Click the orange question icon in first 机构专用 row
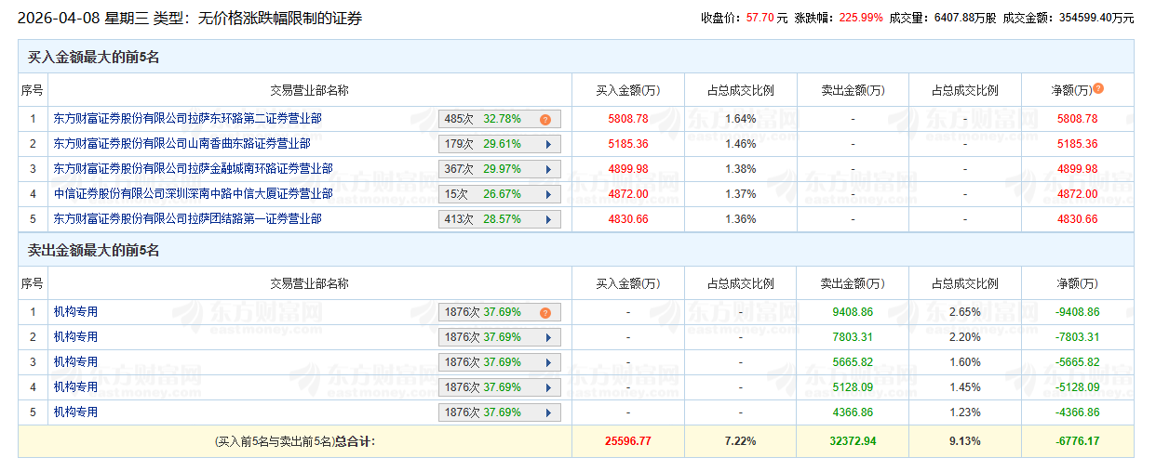1156x471 pixels. [x=545, y=313]
